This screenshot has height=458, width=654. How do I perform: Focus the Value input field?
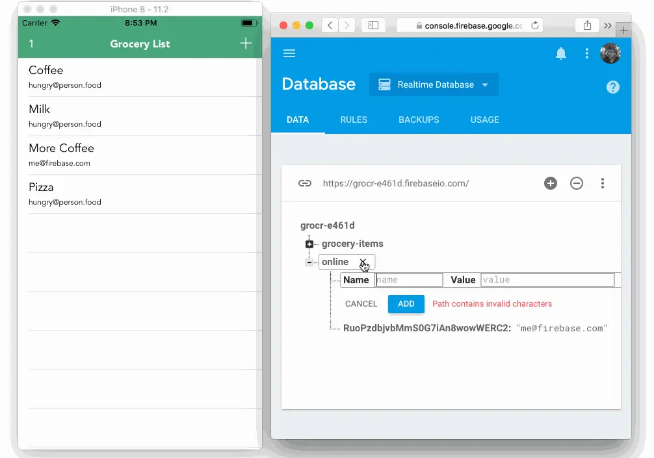pos(547,279)
